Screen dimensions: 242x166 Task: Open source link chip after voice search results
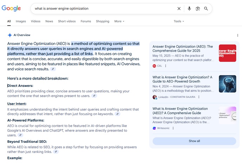(x=53, y=69)
